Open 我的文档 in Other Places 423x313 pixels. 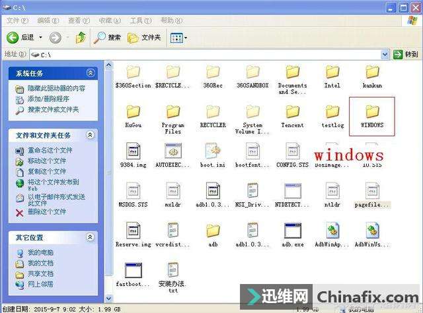click(x=40, y=264)
